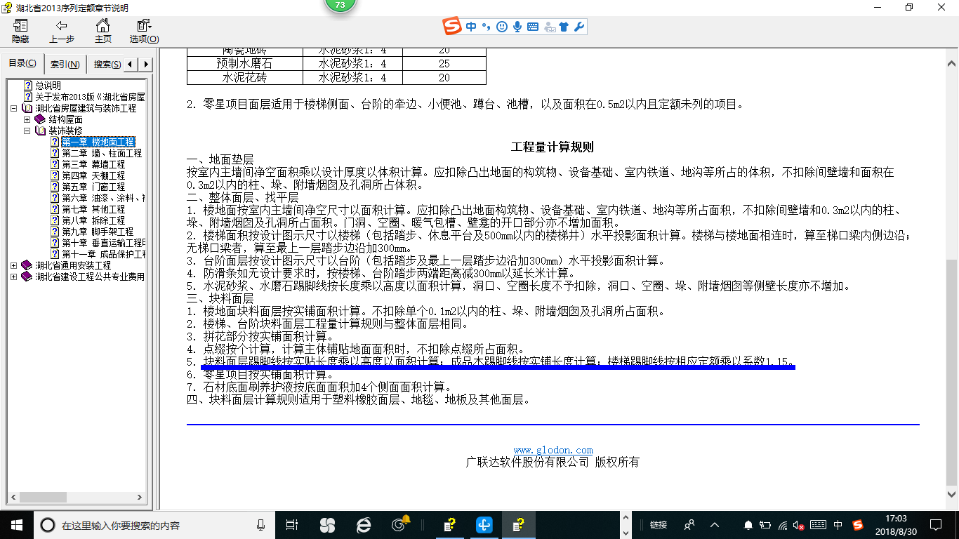Open the swirl browser with bell icon
Viewport: 959px width, 539px height.
(400, 524)
